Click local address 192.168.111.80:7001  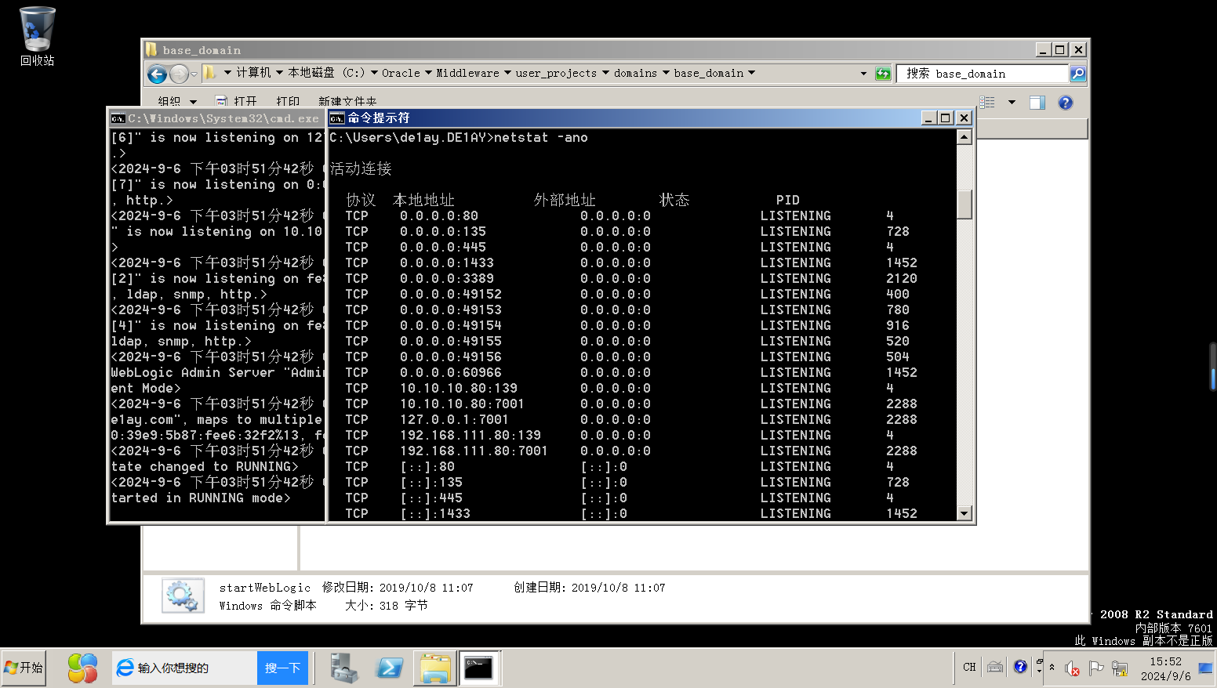474,451
